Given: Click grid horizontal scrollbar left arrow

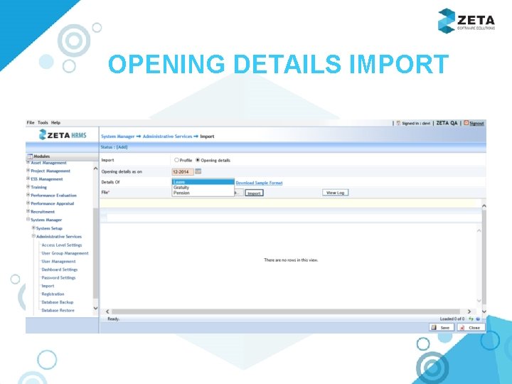Looking at the screenshot, I should tap(107, 311).
